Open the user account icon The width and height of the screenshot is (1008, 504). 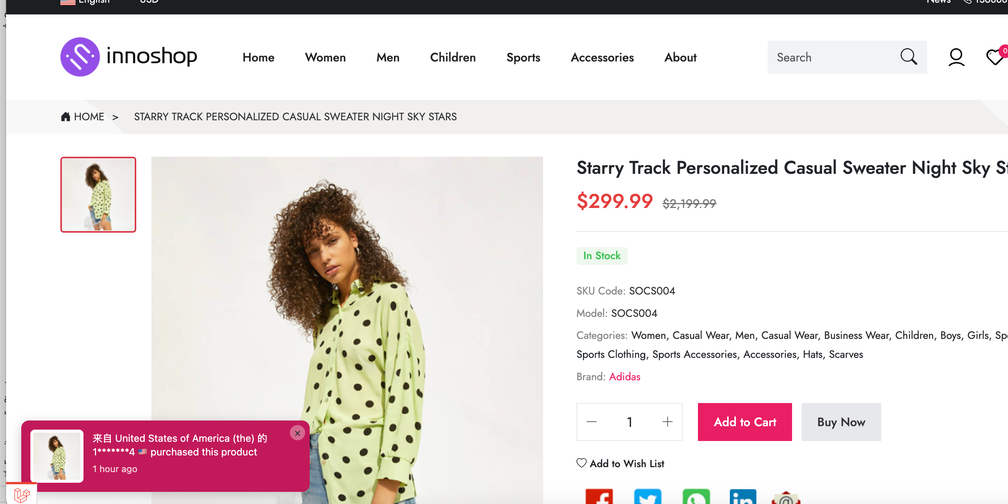point(956,57)
